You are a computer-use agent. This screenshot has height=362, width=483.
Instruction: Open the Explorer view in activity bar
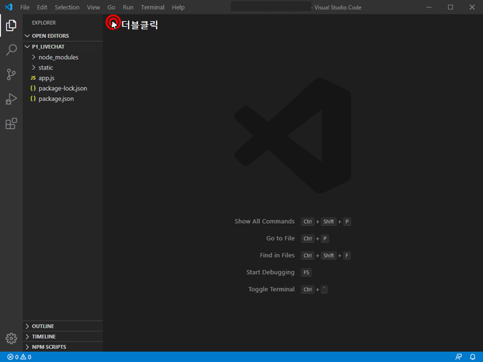click(11, 25)
